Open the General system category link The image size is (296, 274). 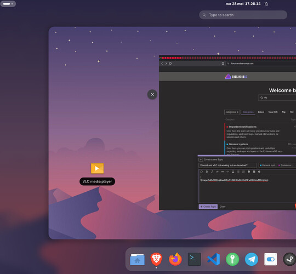click(x=238, y=144)
